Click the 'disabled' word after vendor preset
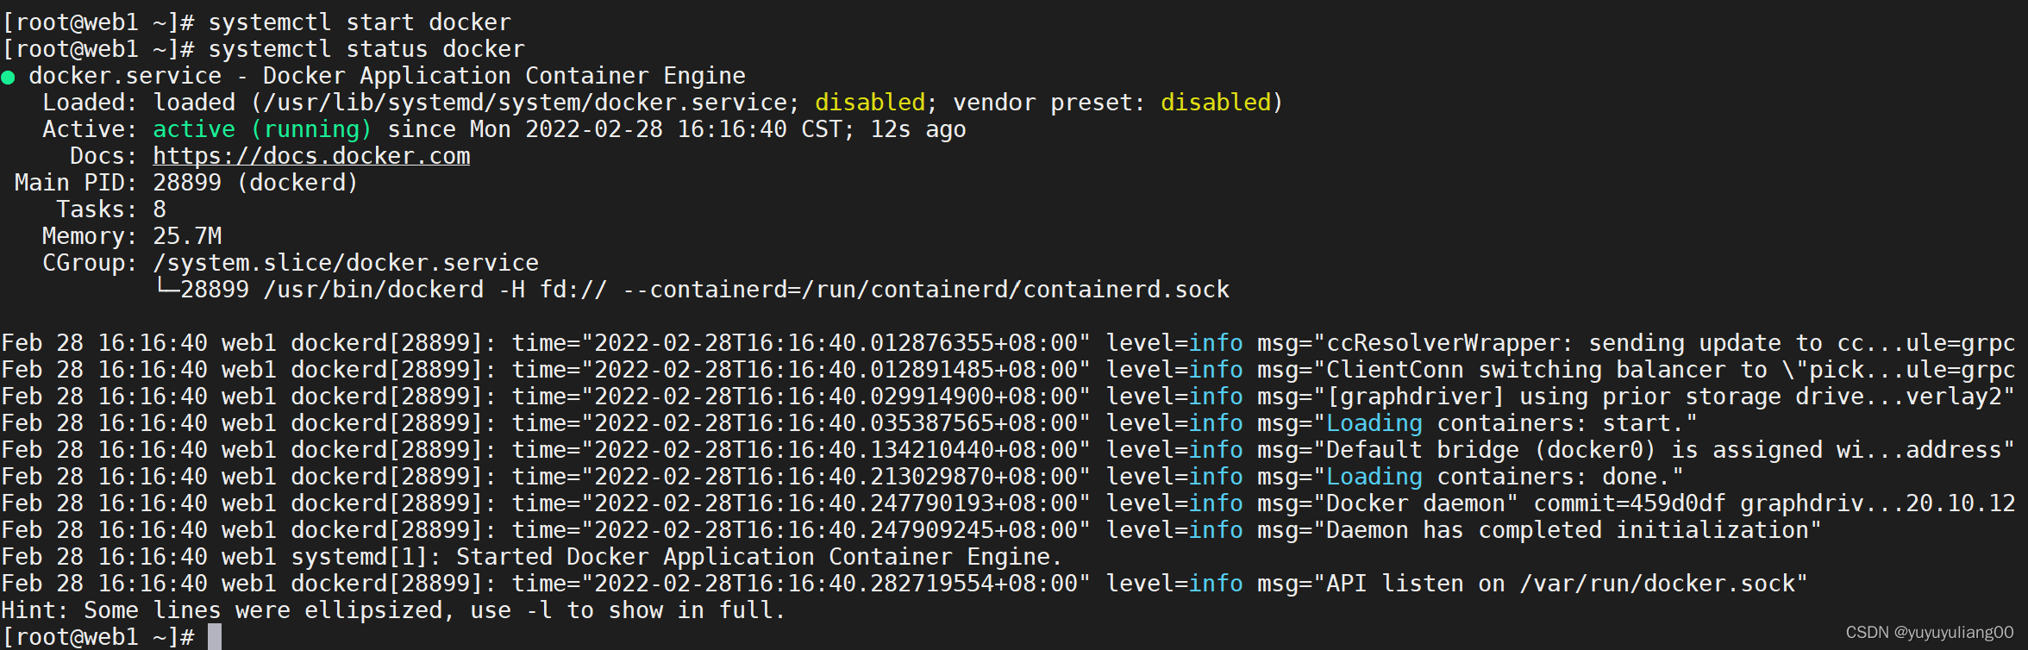2028x650 pixels. tap(1216, 103)
